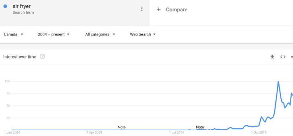Click the Compare button

pyautogui.click(x=172, y=10)
